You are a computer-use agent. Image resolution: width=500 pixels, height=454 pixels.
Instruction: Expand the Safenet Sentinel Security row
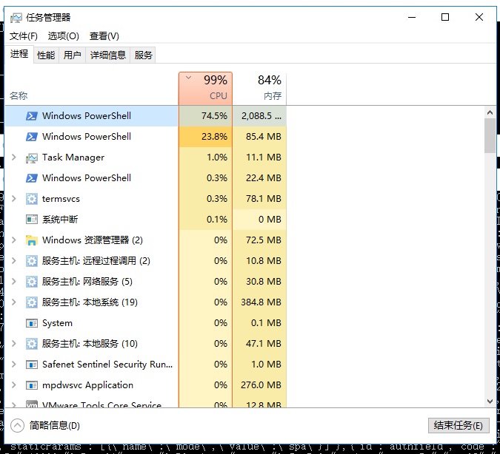click(x=14, y=365)
